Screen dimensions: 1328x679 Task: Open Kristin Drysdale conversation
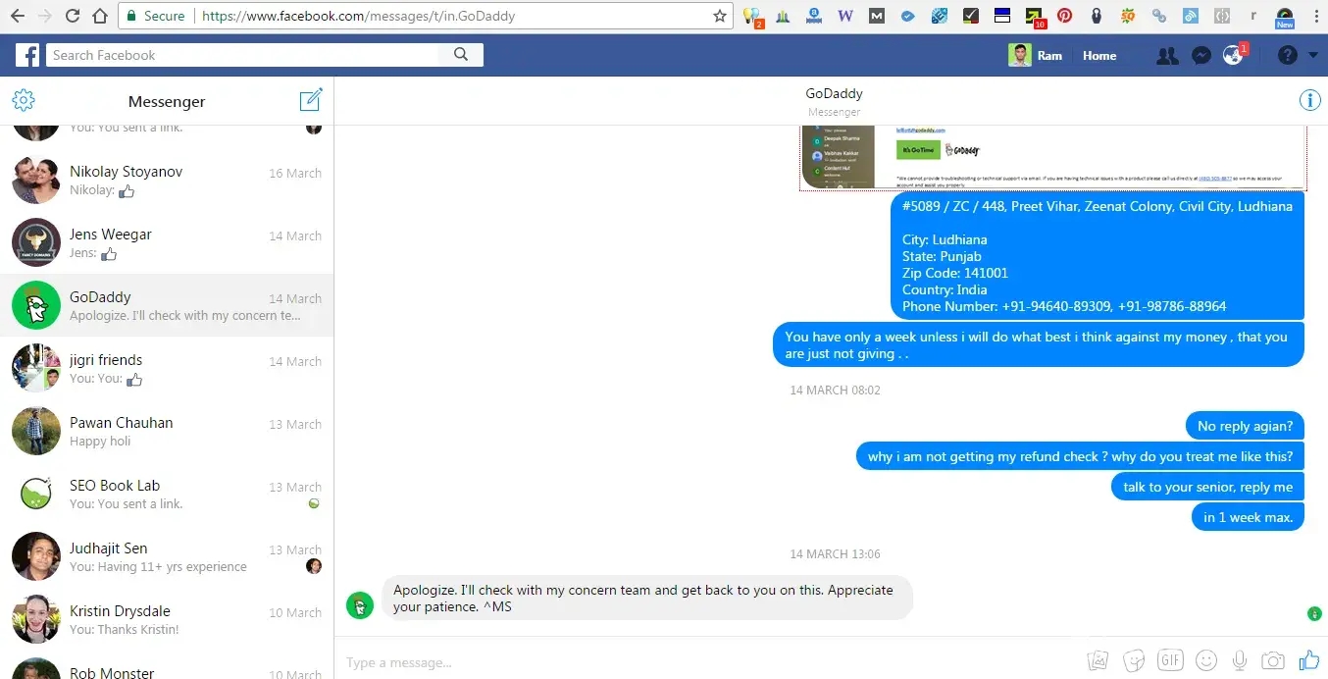(167, 619)
